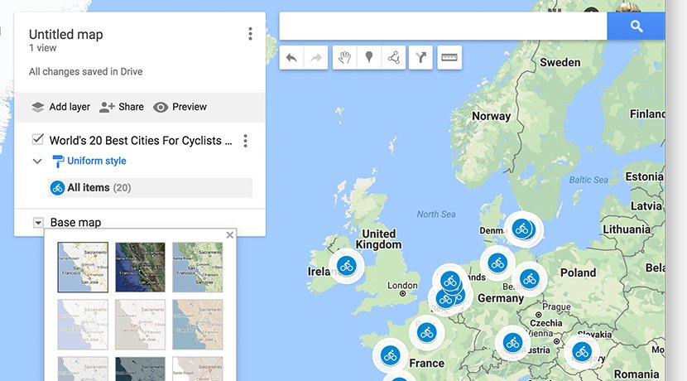Collapse the Base map dropdown arrow

click(x=38, y=222)
